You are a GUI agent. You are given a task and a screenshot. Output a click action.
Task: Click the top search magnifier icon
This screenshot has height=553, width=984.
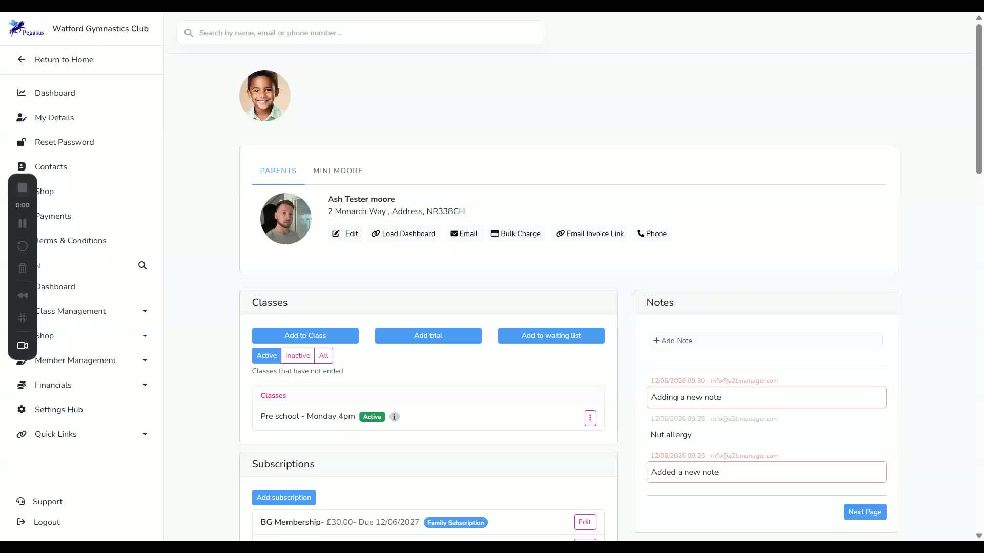click(189, 33)
